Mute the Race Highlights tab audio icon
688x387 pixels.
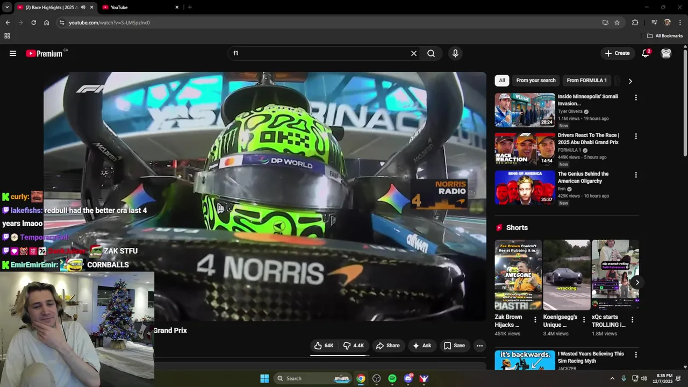click(x=83, y=8)
